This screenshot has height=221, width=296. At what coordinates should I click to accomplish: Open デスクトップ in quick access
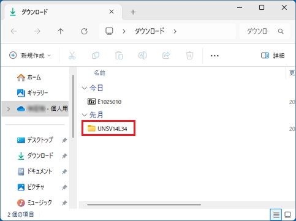pos(35,140)
